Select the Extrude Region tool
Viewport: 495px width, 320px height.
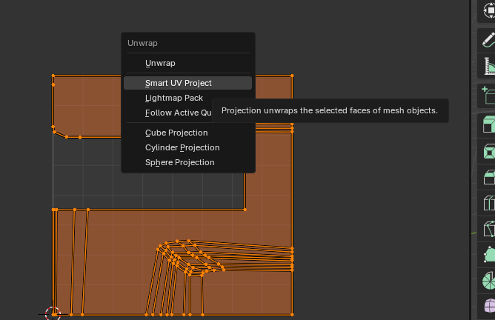[488, 125]
